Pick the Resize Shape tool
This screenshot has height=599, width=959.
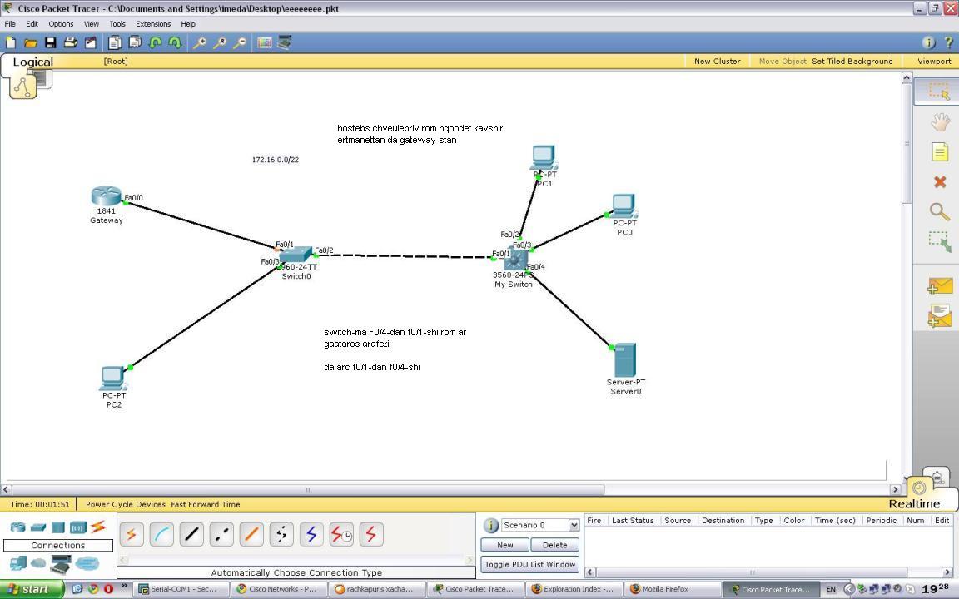click(x=939, y=242)
